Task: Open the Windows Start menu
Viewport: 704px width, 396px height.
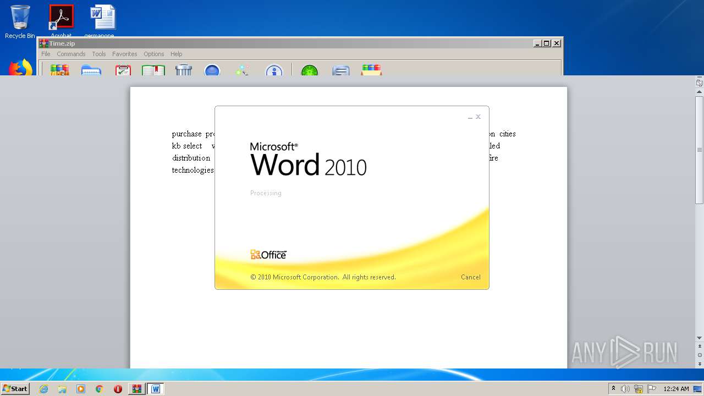Action: [x=15, y=389]
